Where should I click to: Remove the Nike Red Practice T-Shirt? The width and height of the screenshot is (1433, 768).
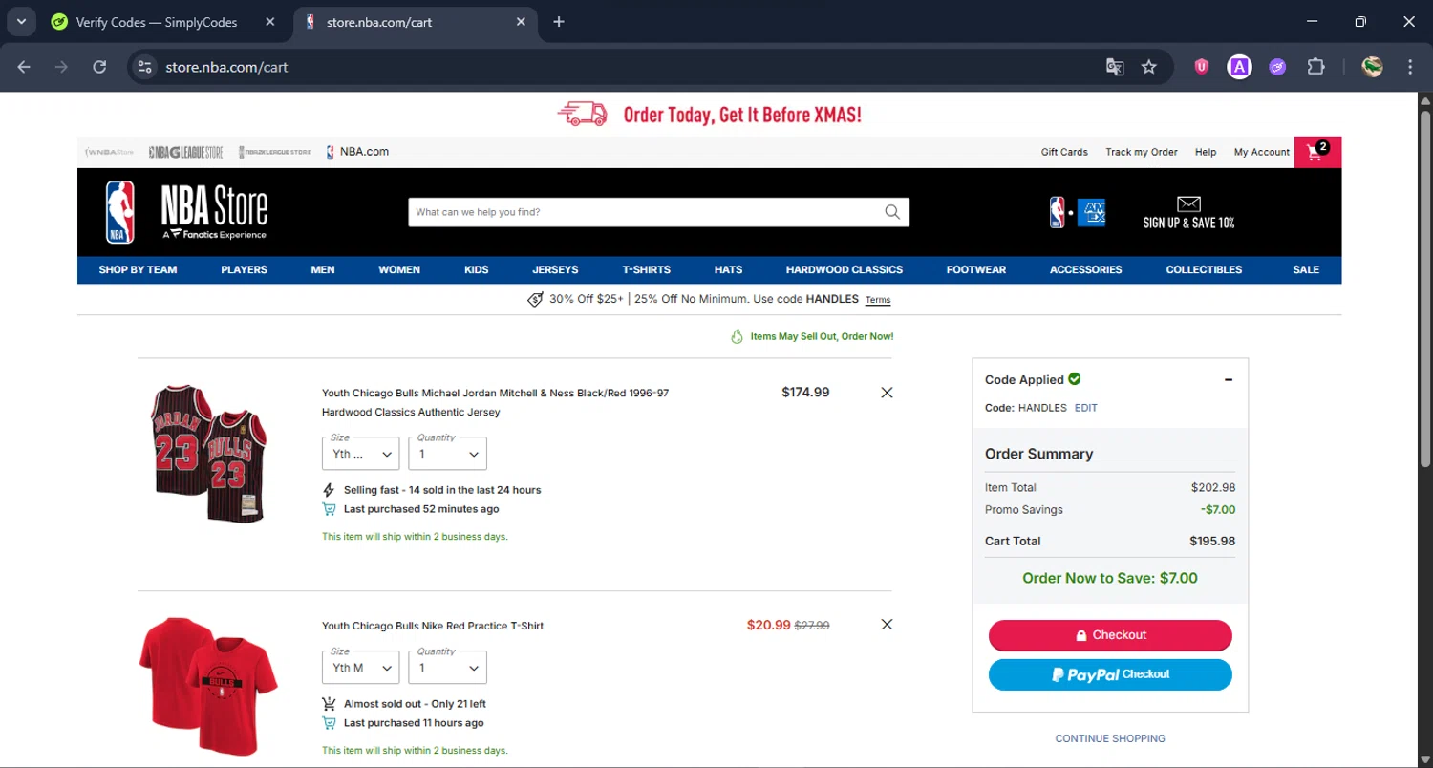(887, 625)
